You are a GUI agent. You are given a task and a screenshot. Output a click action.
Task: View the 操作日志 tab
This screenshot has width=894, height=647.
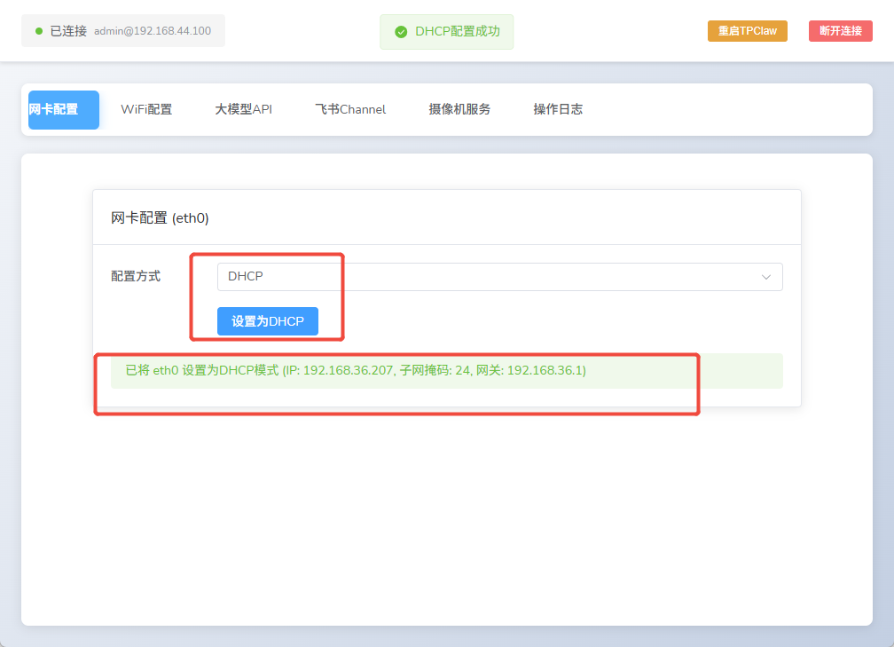pyautogui.click(x=558, y=110)
